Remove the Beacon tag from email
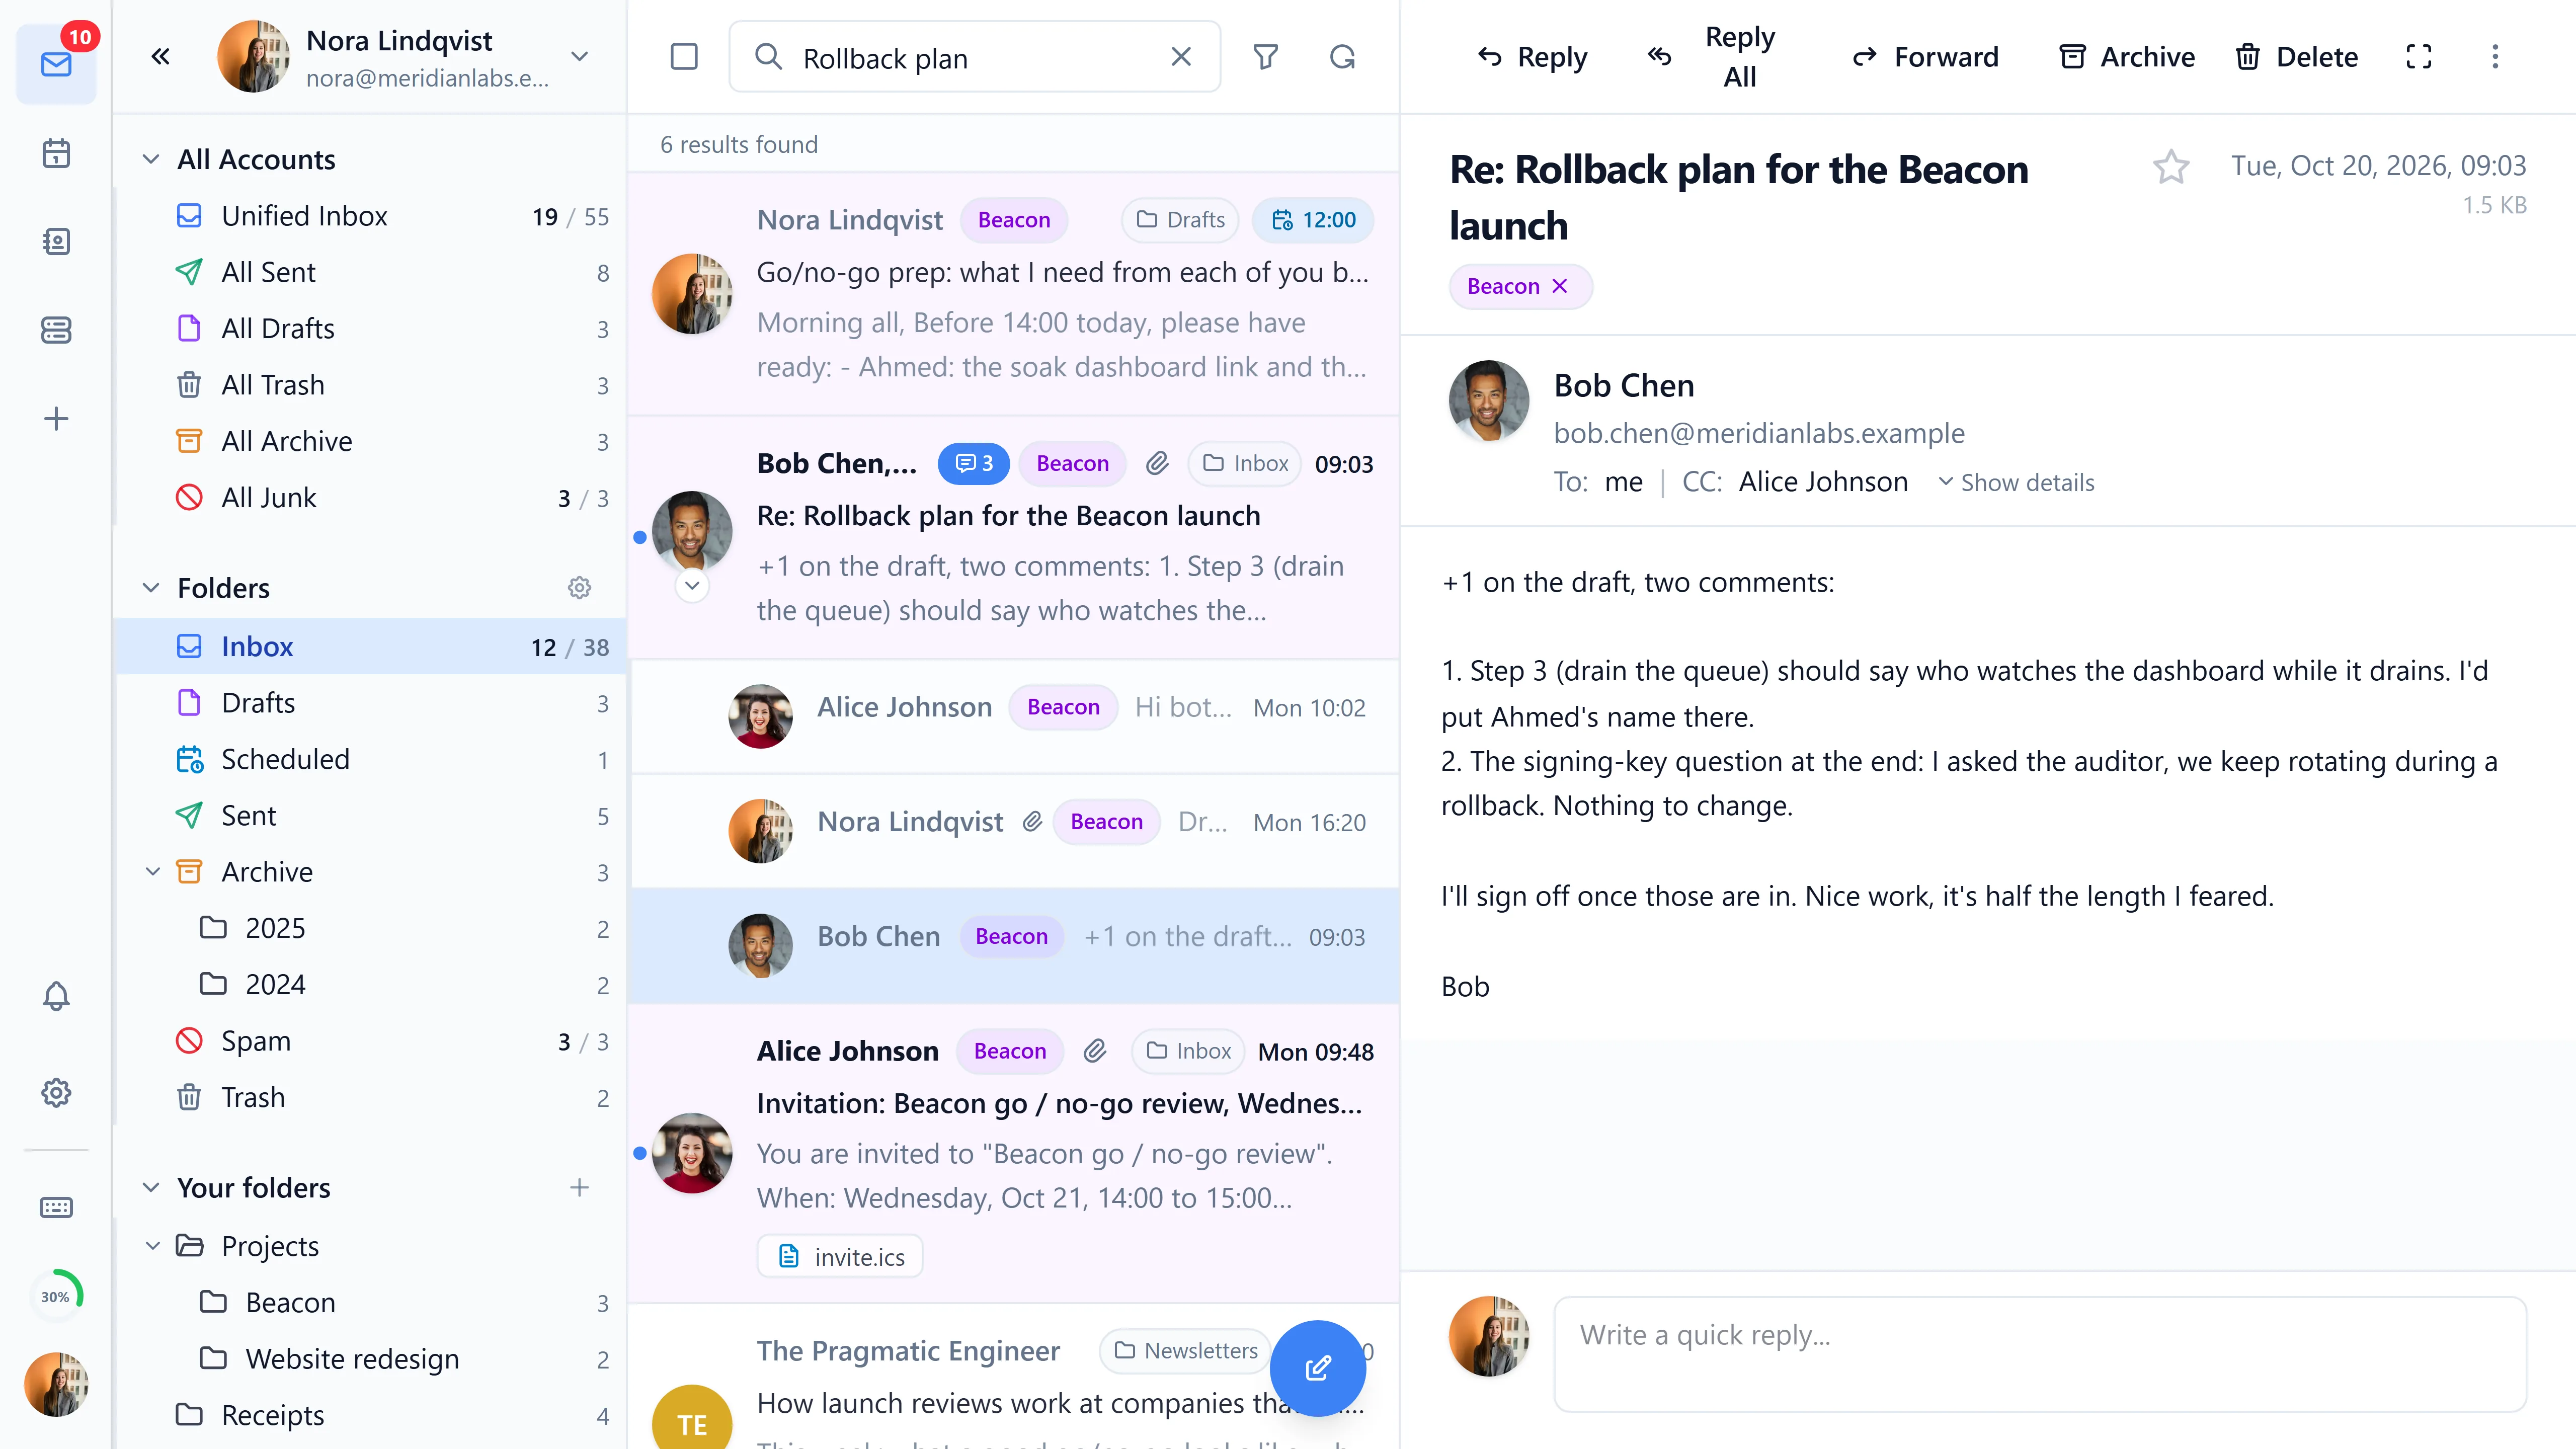 tap(1560, 286)
